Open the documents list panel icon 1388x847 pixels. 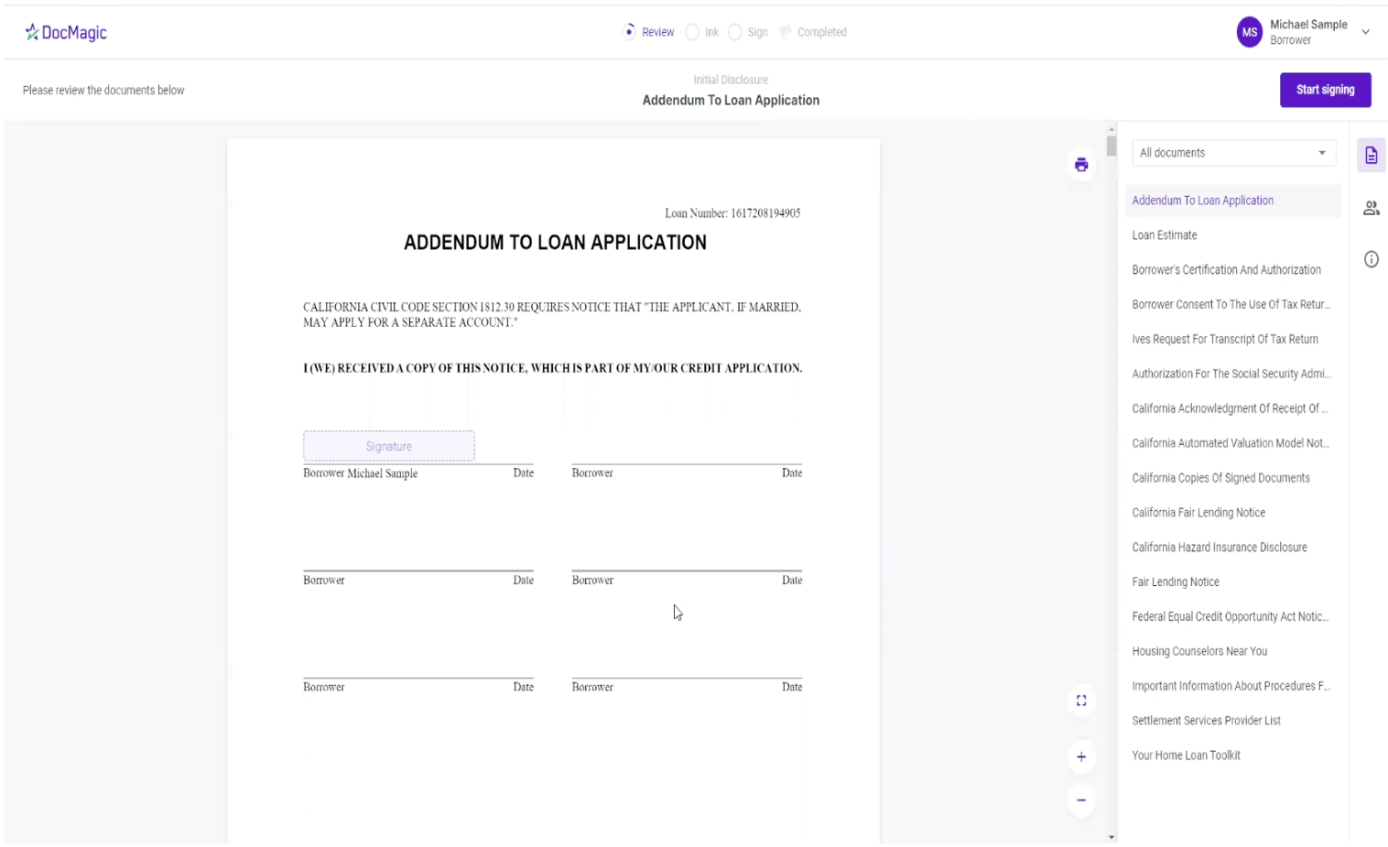[x=1371, y=156]
